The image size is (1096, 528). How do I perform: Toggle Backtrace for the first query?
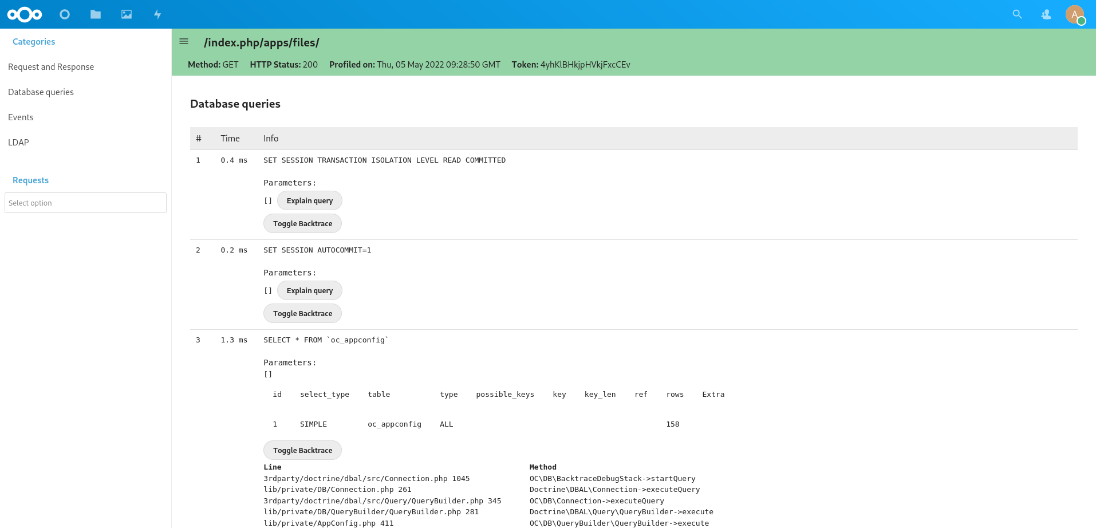point(302,223)
